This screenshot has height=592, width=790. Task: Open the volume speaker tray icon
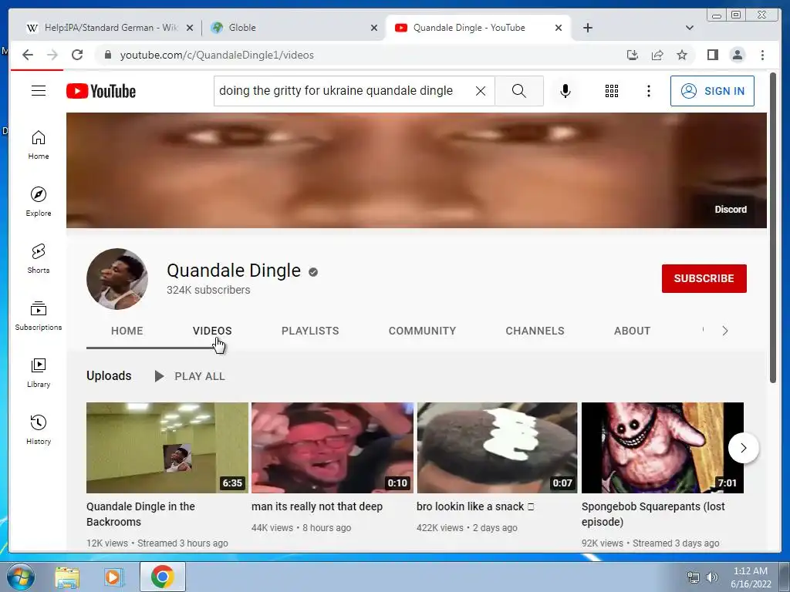(x=711, y=577)
